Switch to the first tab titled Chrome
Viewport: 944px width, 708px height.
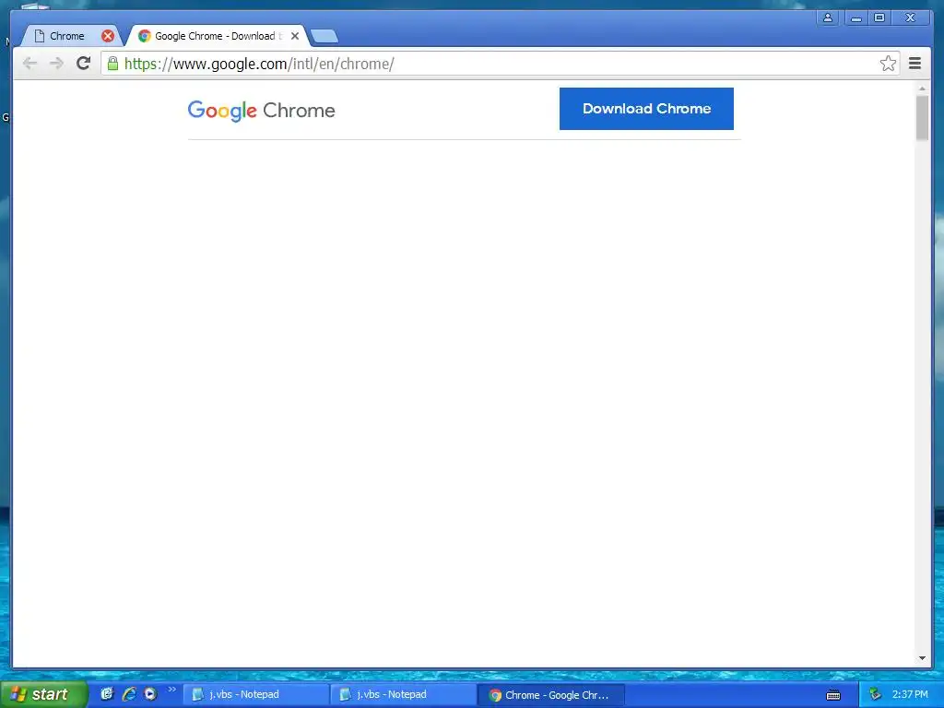66,36
